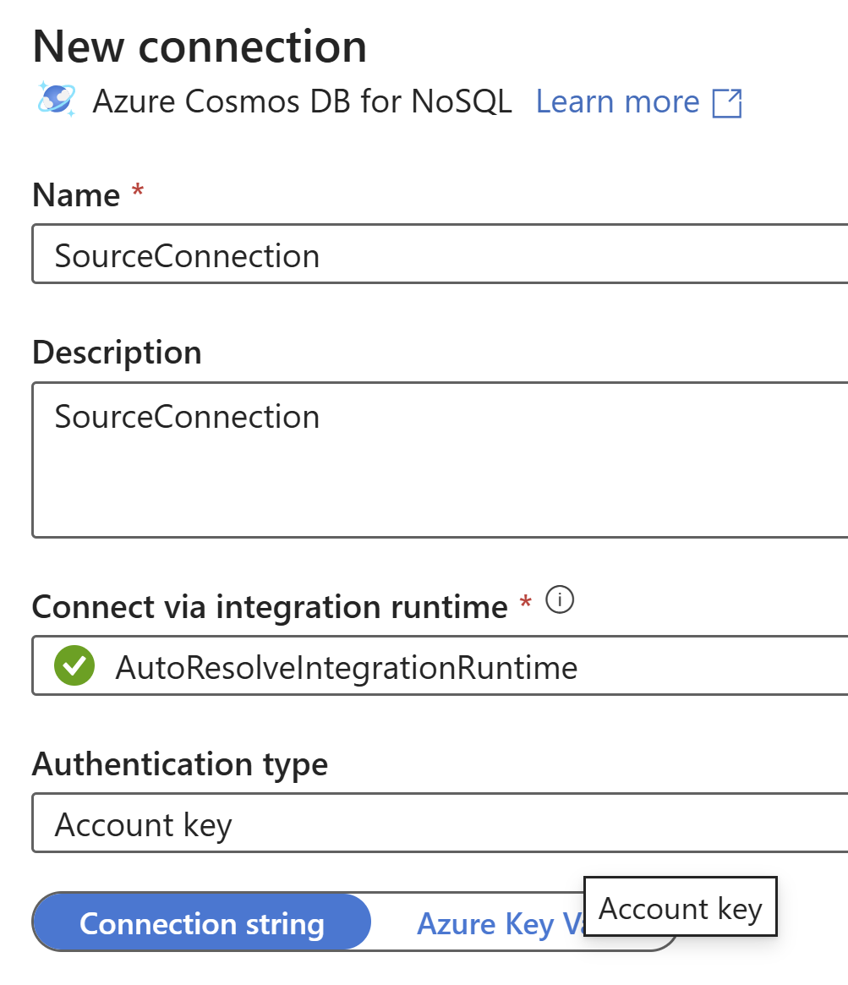Click the Description label
848x985 pixels.
pyautogui.click(x=117, y=353)
